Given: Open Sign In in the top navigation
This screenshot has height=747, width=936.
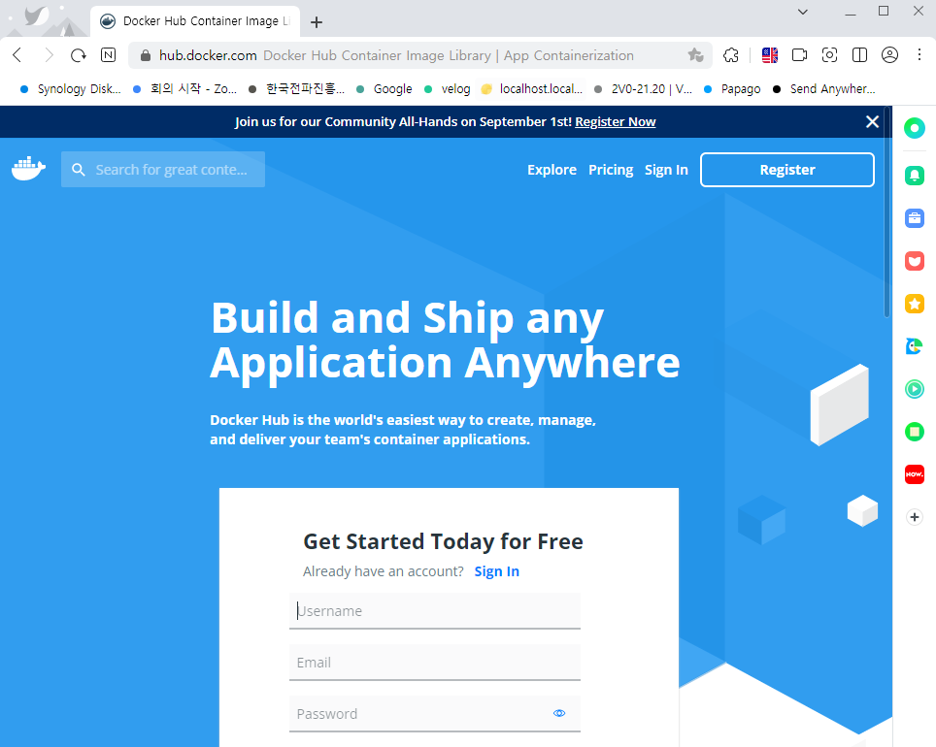Looking at the screenshot, I should click(666, 170).
